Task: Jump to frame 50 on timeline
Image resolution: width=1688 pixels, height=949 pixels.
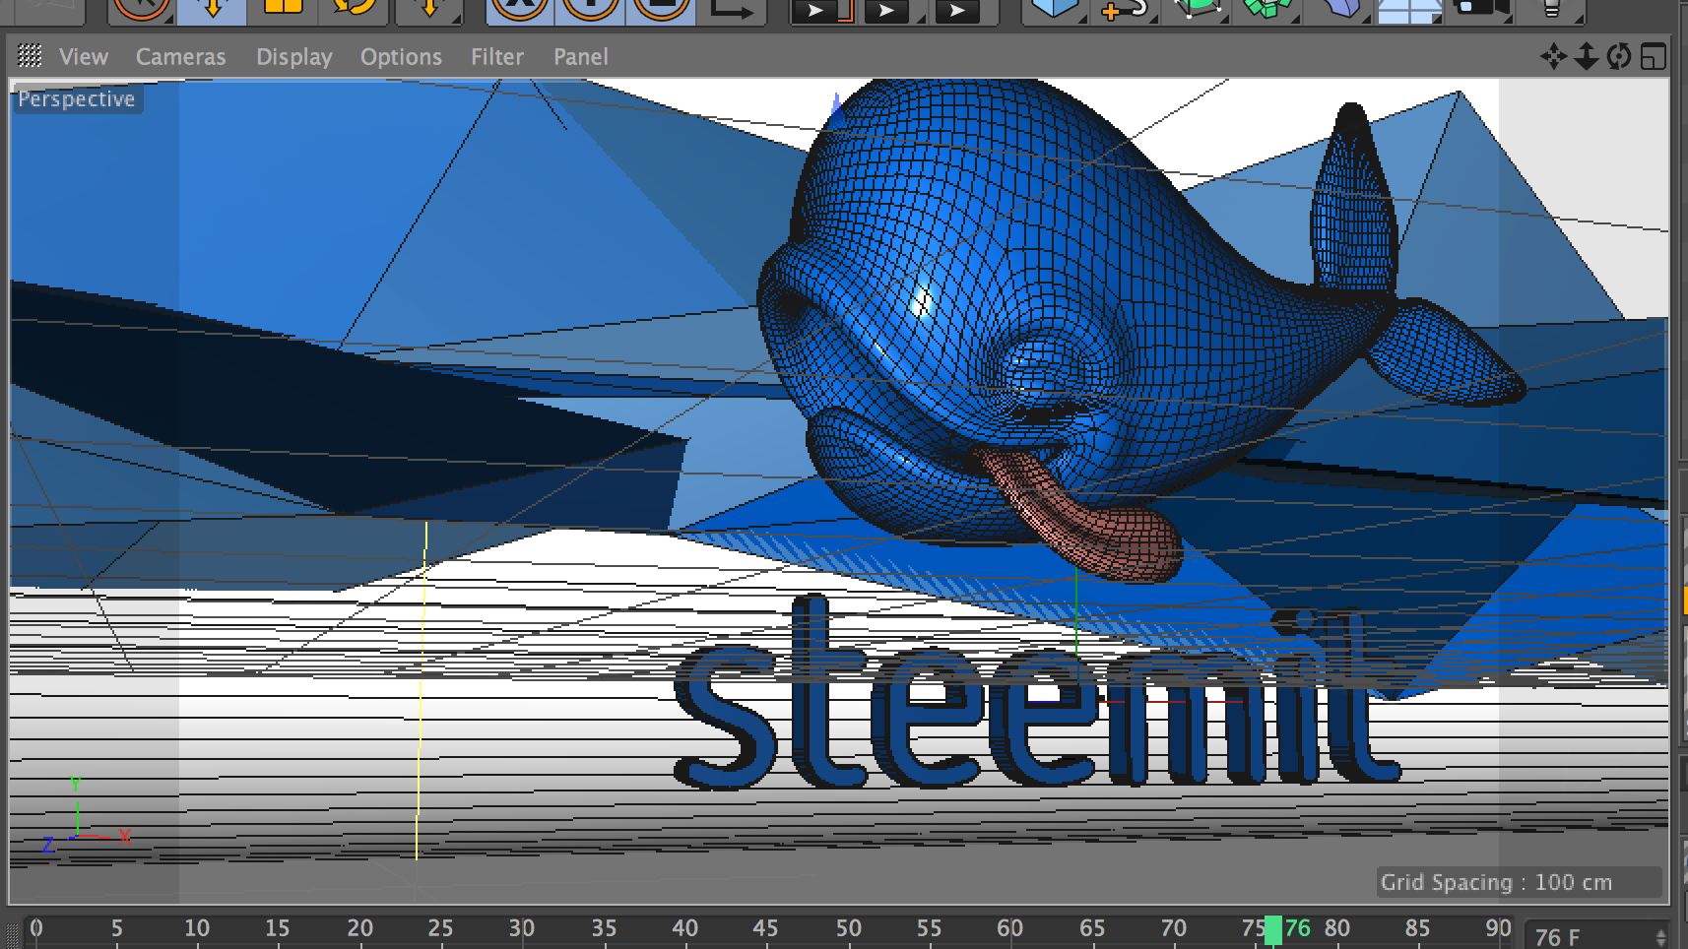Action: tap(848, 928)
